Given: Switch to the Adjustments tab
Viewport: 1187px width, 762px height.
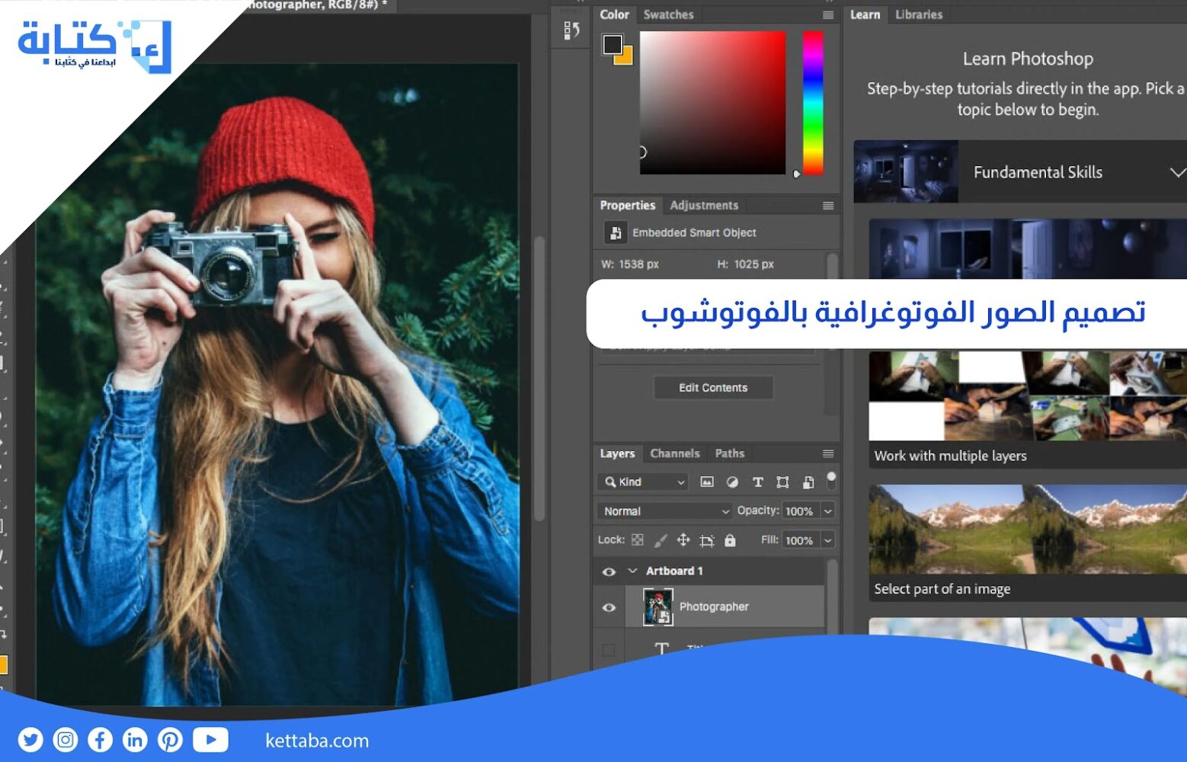Looking at the screenshot, I should 704,206.
